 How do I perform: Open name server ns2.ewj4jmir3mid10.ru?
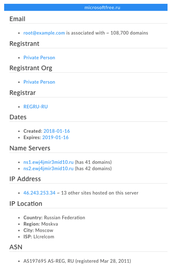coord(49,169)
